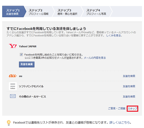Click the Yahoo! JAPAN logo icon
This screenshot has height=128, width=144.
[x=13, y=46]
